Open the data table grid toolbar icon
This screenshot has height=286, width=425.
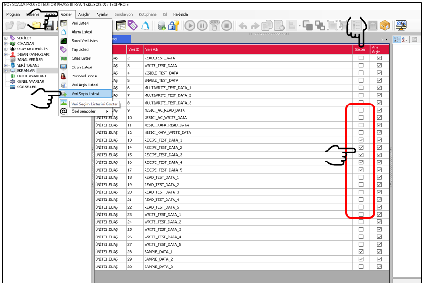(121, 26)
